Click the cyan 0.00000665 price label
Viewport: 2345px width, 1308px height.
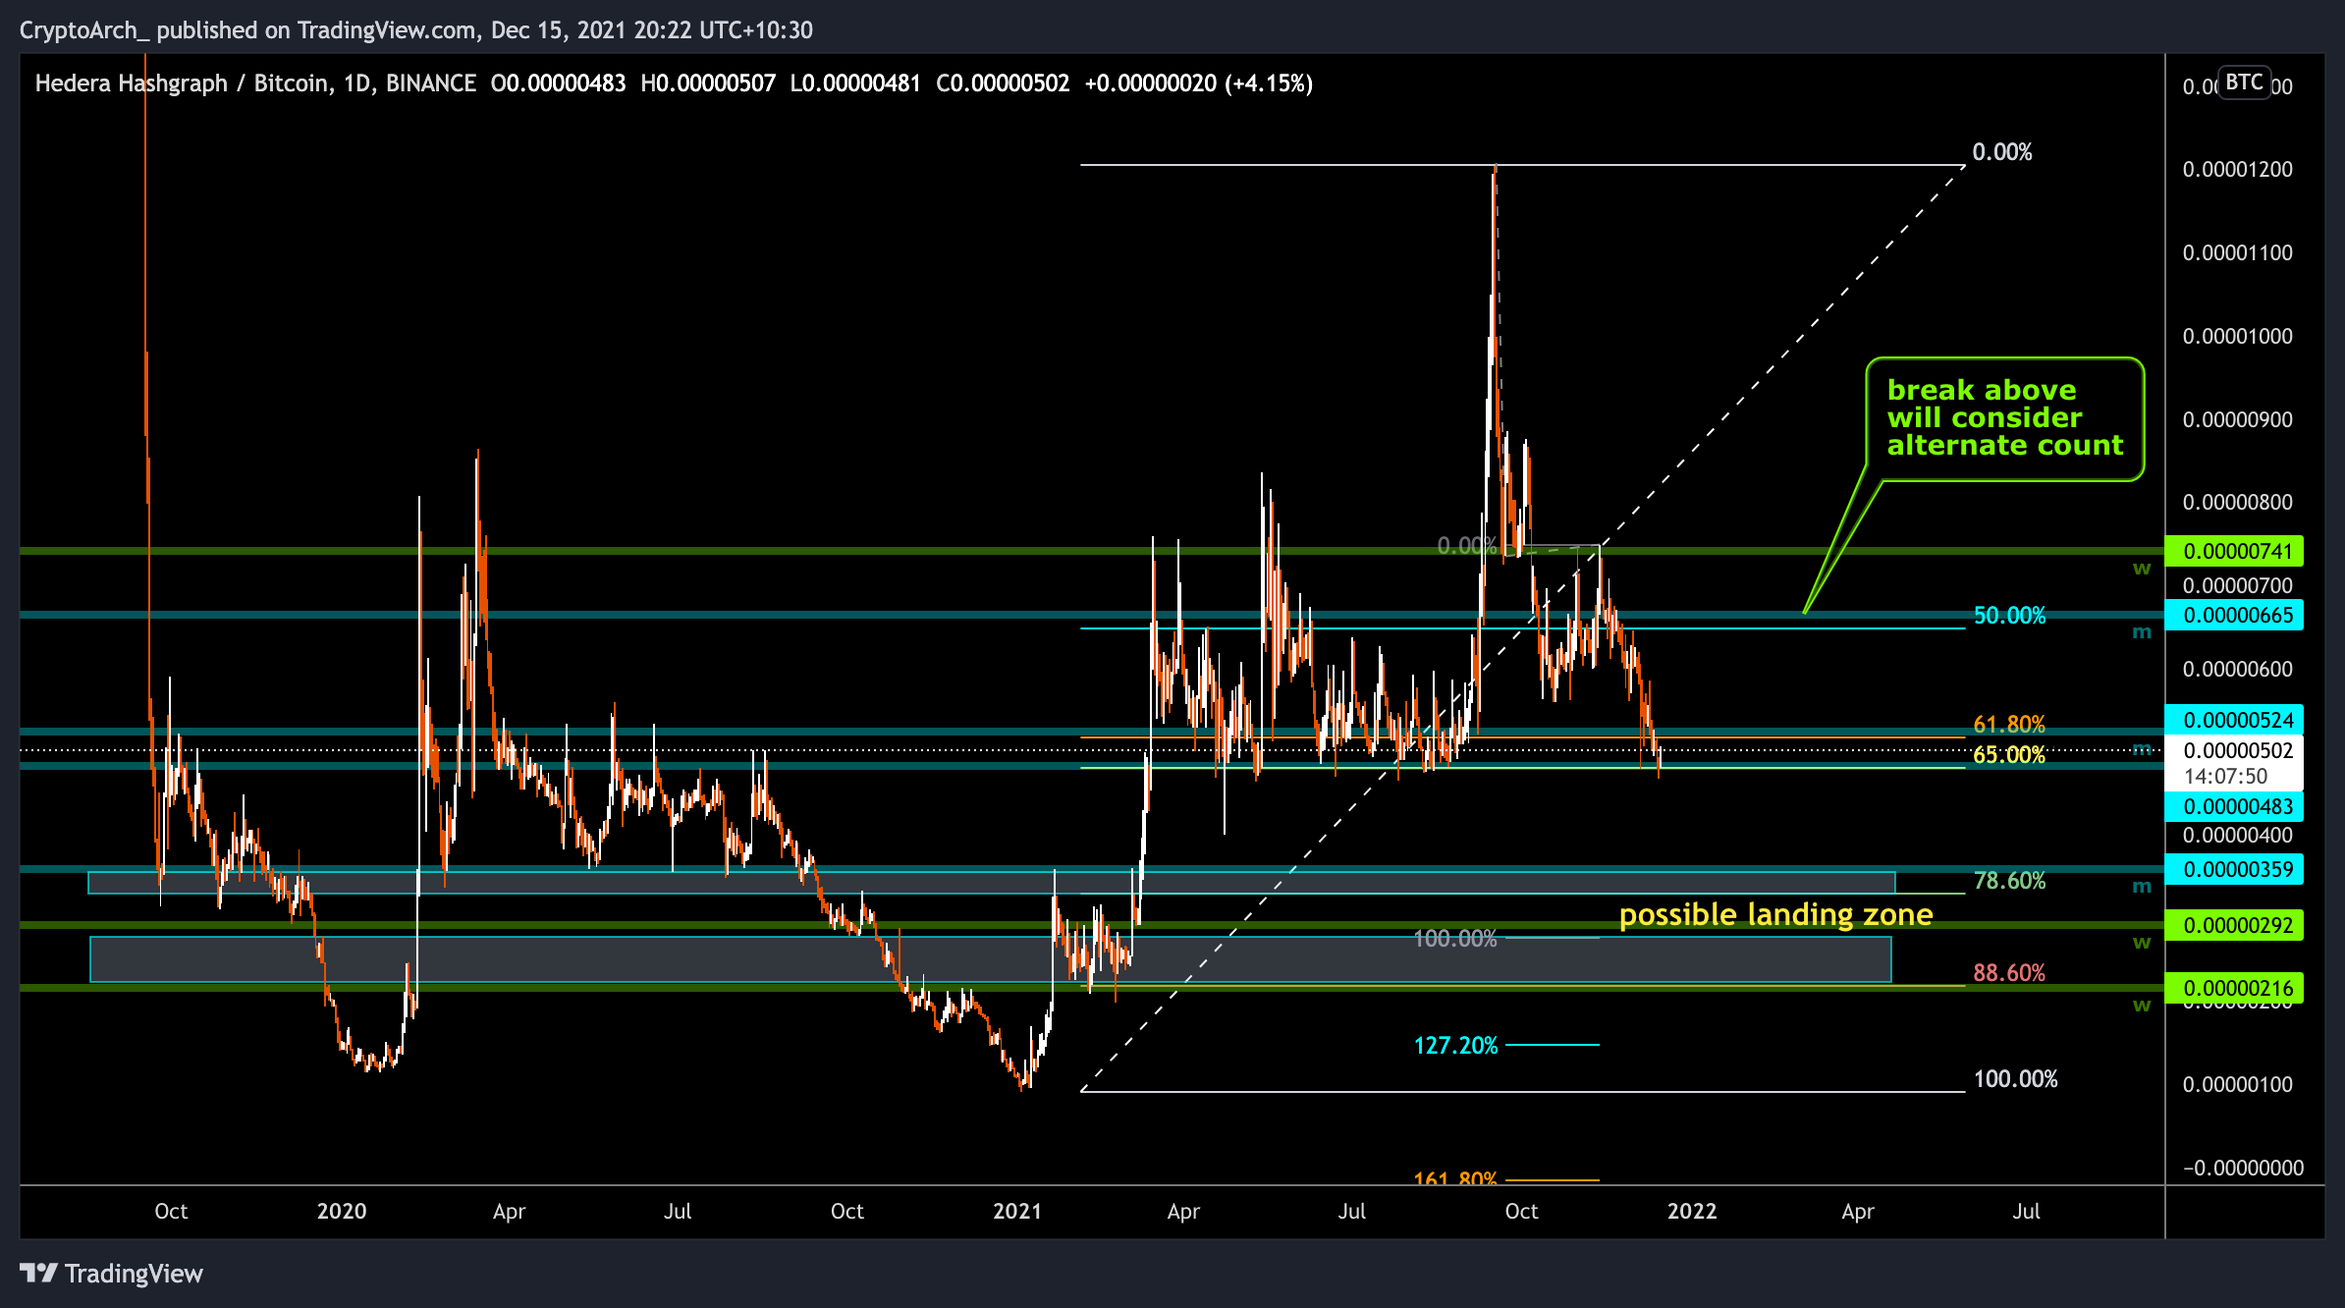[2234, 616]
